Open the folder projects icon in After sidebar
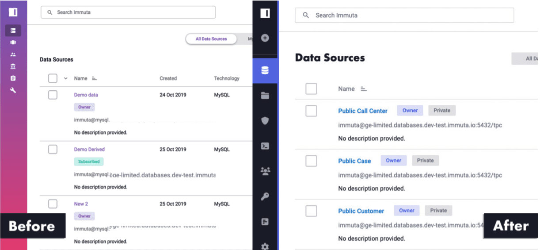 tap(265, 96)
